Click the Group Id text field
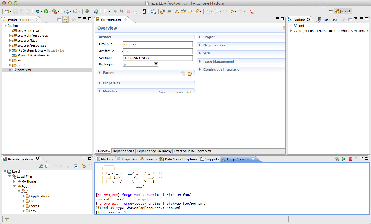This screenshot has width=371, height=224. (158, 44)
